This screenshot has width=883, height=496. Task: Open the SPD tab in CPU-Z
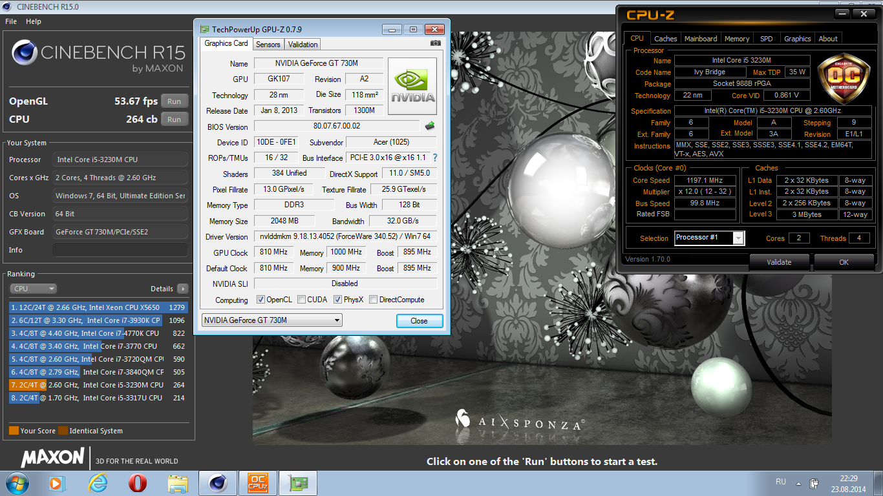766,39
